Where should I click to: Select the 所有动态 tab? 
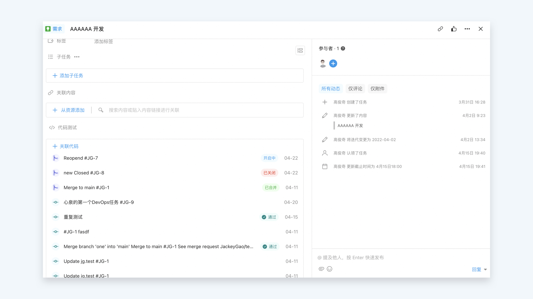tap(331, 89)
